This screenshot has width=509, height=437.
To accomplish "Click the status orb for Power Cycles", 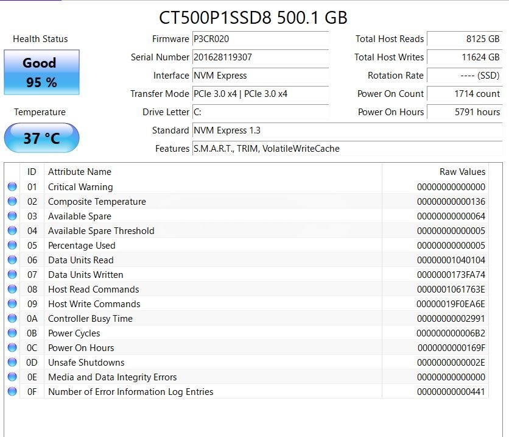I will pyautogui.click(x=12, y=333).
